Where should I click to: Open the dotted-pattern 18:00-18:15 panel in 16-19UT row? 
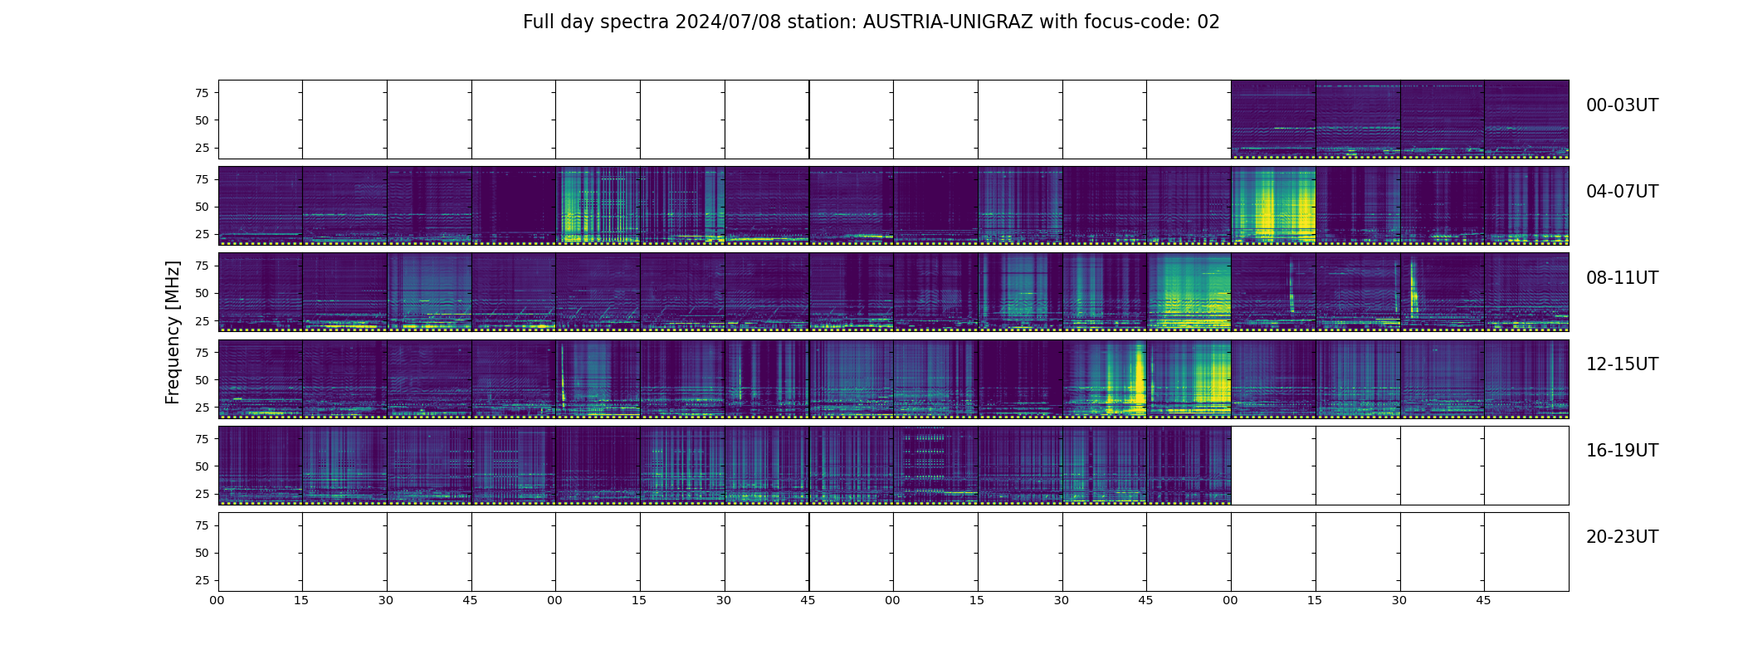tap(935, 465)
